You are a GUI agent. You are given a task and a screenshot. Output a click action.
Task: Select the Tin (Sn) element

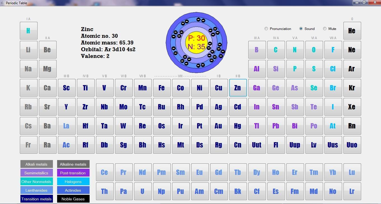[276, 107]
